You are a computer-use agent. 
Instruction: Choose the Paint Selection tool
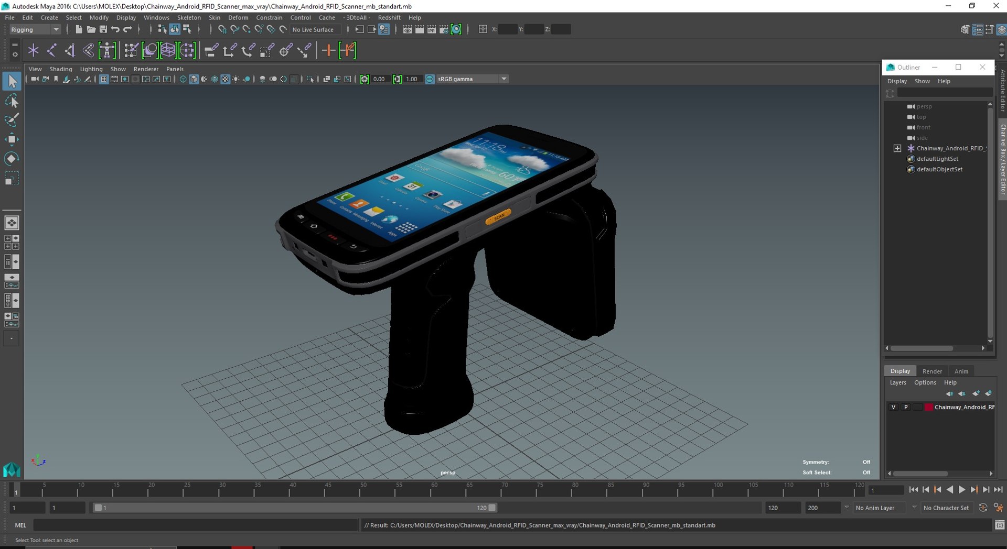click(x=12, y=120)
